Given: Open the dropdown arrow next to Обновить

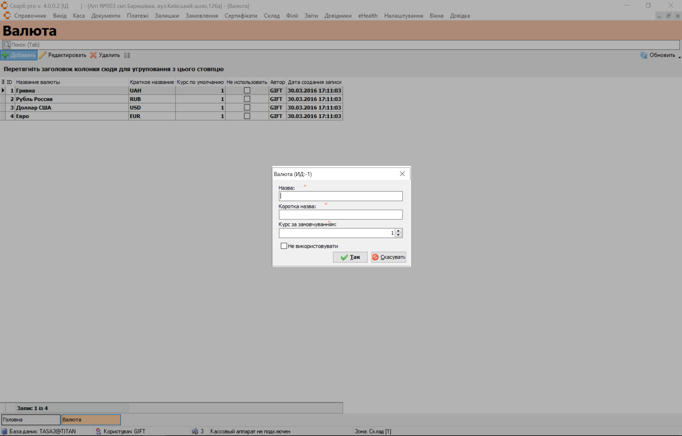Looking at the screenshot, I should 679,57.
